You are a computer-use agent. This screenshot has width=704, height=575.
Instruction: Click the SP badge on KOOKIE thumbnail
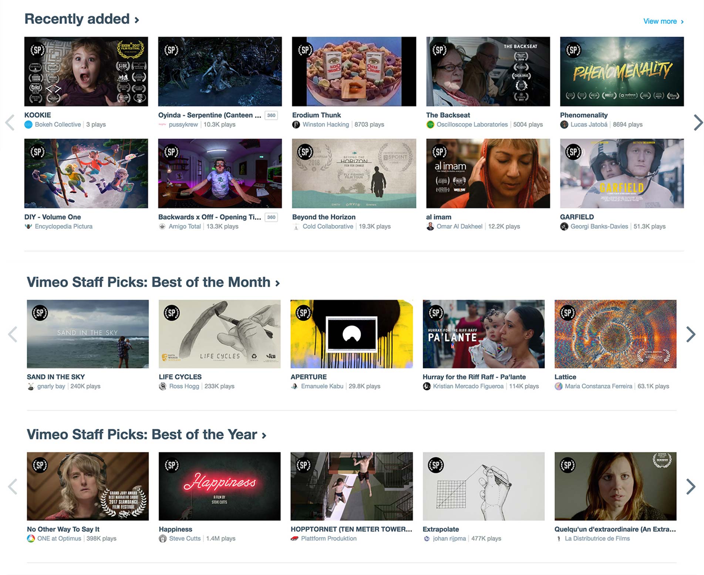pos(37,50)
